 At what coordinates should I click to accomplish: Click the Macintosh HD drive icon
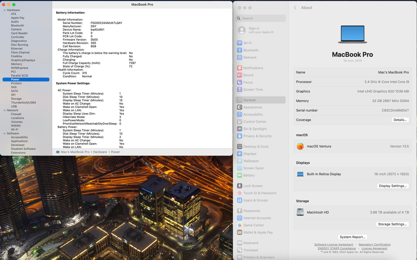[x=300, y=212]
